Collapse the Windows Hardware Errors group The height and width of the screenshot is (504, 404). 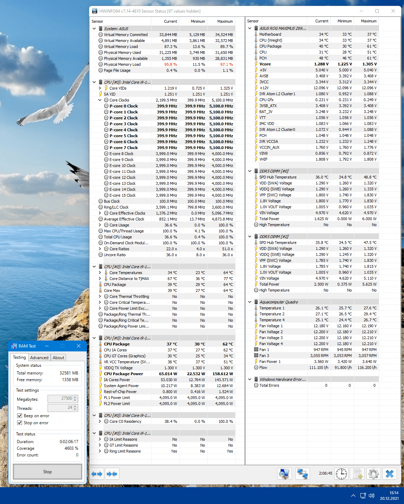(250, 379)
